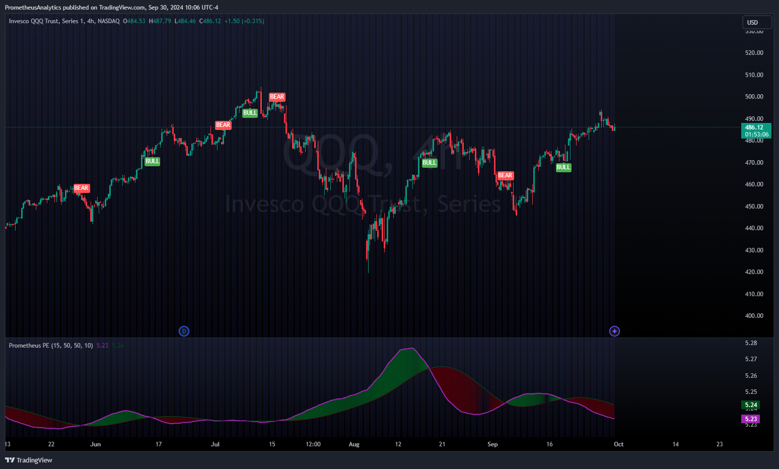
Task: Click the close value C486.12
Action: [x=210, y=21]
